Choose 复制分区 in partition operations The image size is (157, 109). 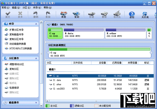pos(12,69)
